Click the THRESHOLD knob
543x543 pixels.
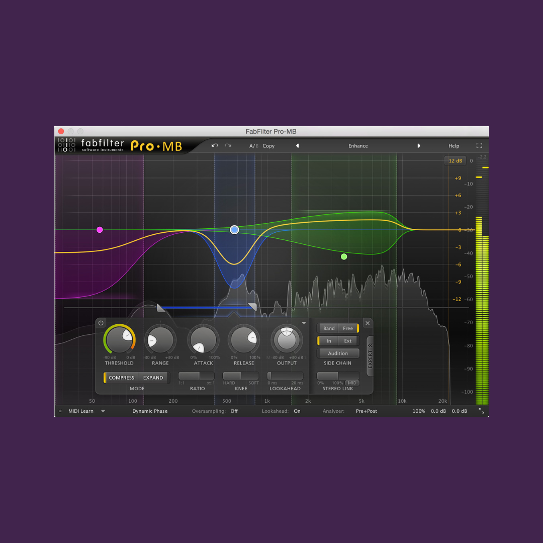click(x=119, y=340)
